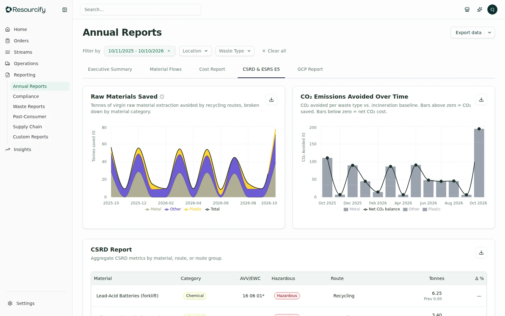Click the Tonnes column header
505x316 pixels.
437,278
